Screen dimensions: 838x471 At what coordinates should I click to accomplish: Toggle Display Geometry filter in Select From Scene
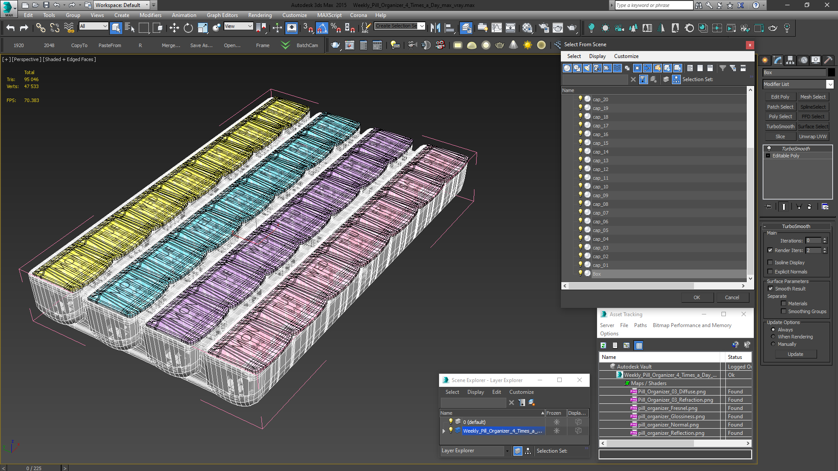[x=567, y=68]
